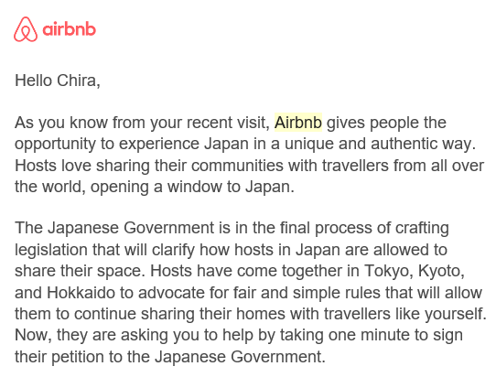
Task: Click the word opportunity
Action: point(55,145)
